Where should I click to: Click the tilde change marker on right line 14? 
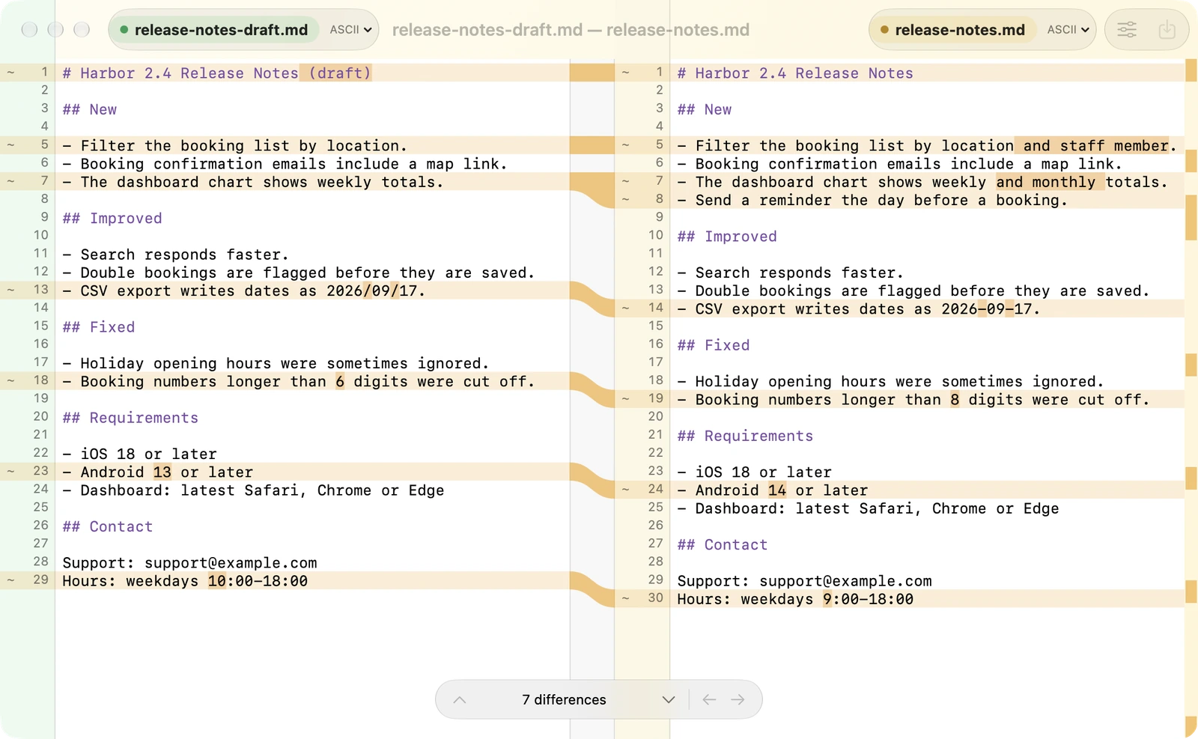tap(625, 308)
